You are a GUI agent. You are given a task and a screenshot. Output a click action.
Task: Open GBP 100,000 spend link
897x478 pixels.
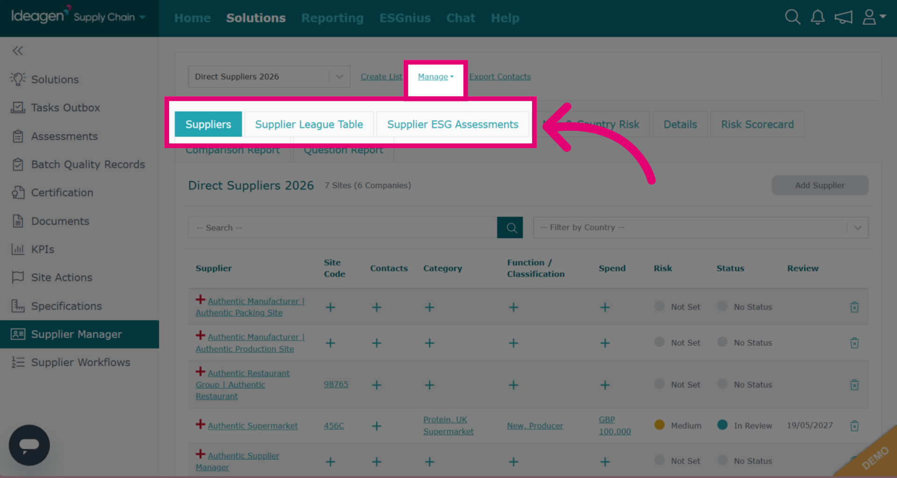pos(615,426)
